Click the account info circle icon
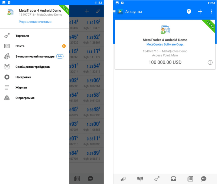Screen dimensions: 217x184 [210, 63]
